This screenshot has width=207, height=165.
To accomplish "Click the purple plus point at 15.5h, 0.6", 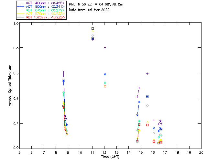I will 147,74.
